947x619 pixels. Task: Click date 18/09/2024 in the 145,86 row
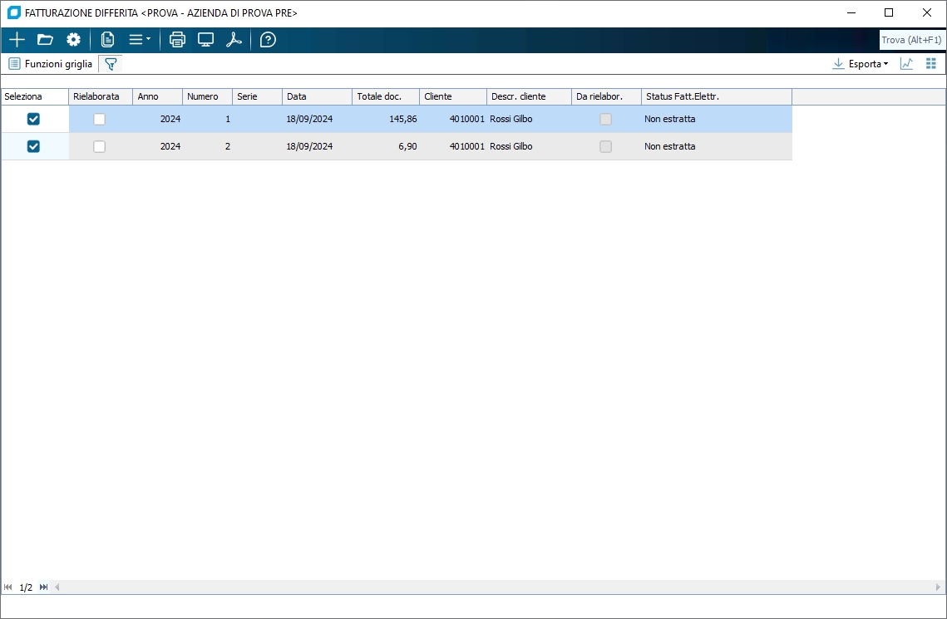pos(309,120)
